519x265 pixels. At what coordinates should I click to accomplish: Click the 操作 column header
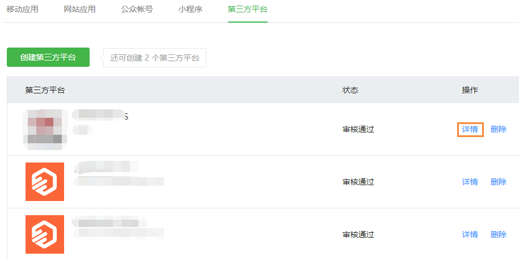470,90
